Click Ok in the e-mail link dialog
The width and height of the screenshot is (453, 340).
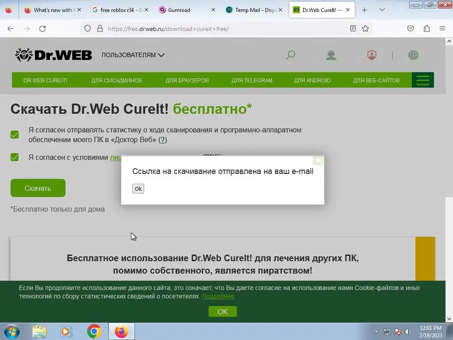click(x=138, y=189)
